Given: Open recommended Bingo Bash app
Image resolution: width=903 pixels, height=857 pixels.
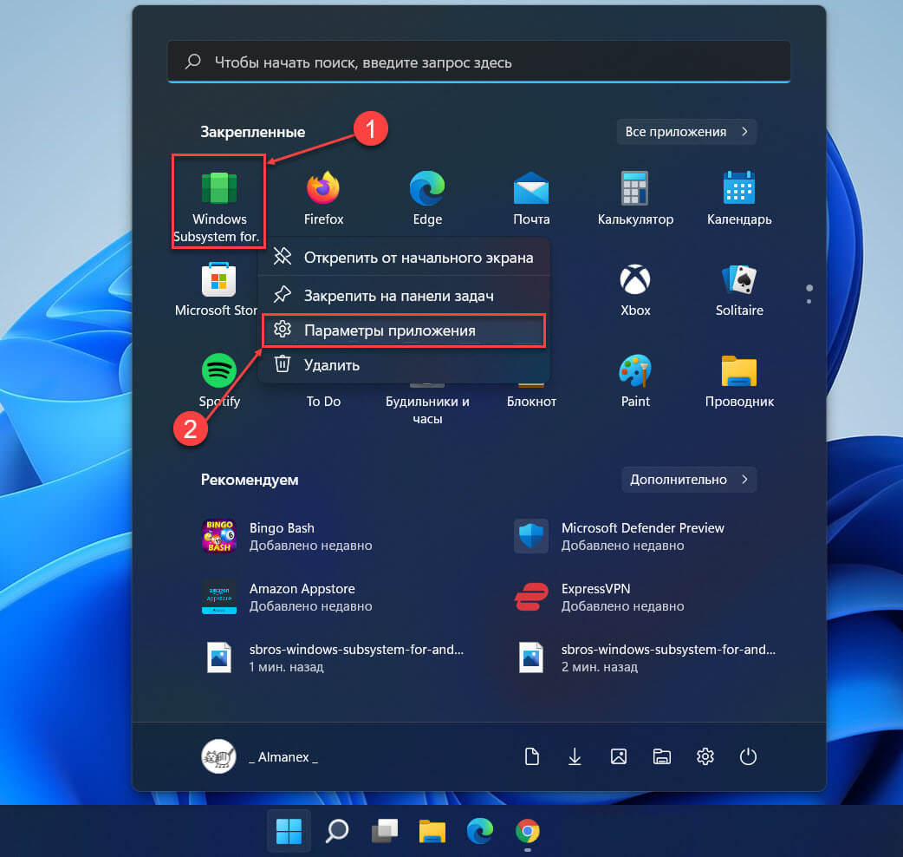Looking at the screenshot, I should (x=288, y=536).
